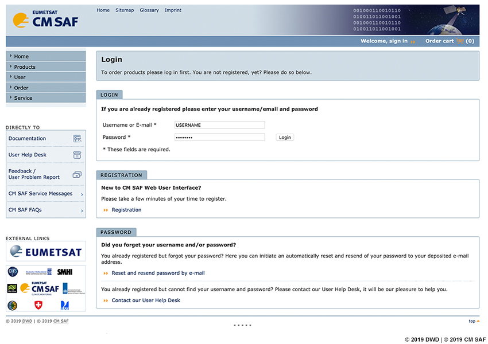Open the KNMI partner logo

coord(73,288)
